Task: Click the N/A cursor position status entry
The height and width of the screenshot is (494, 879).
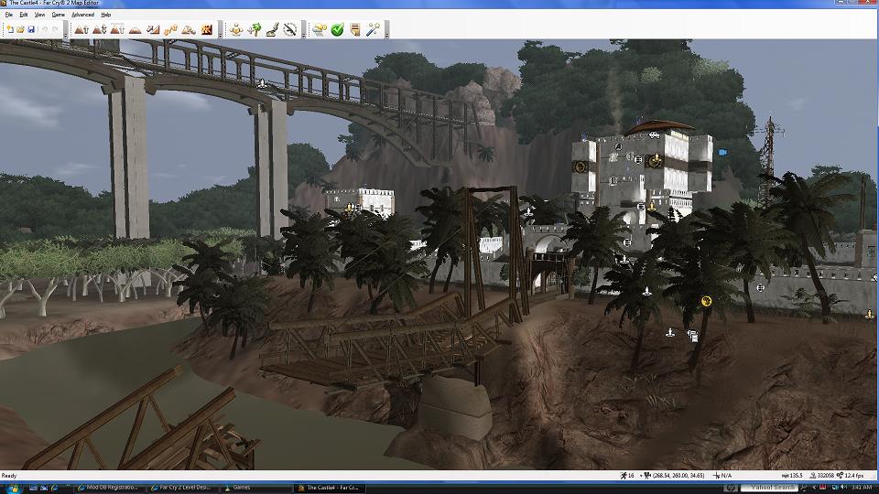Action: pyautogui.click(x=722, y=476)
